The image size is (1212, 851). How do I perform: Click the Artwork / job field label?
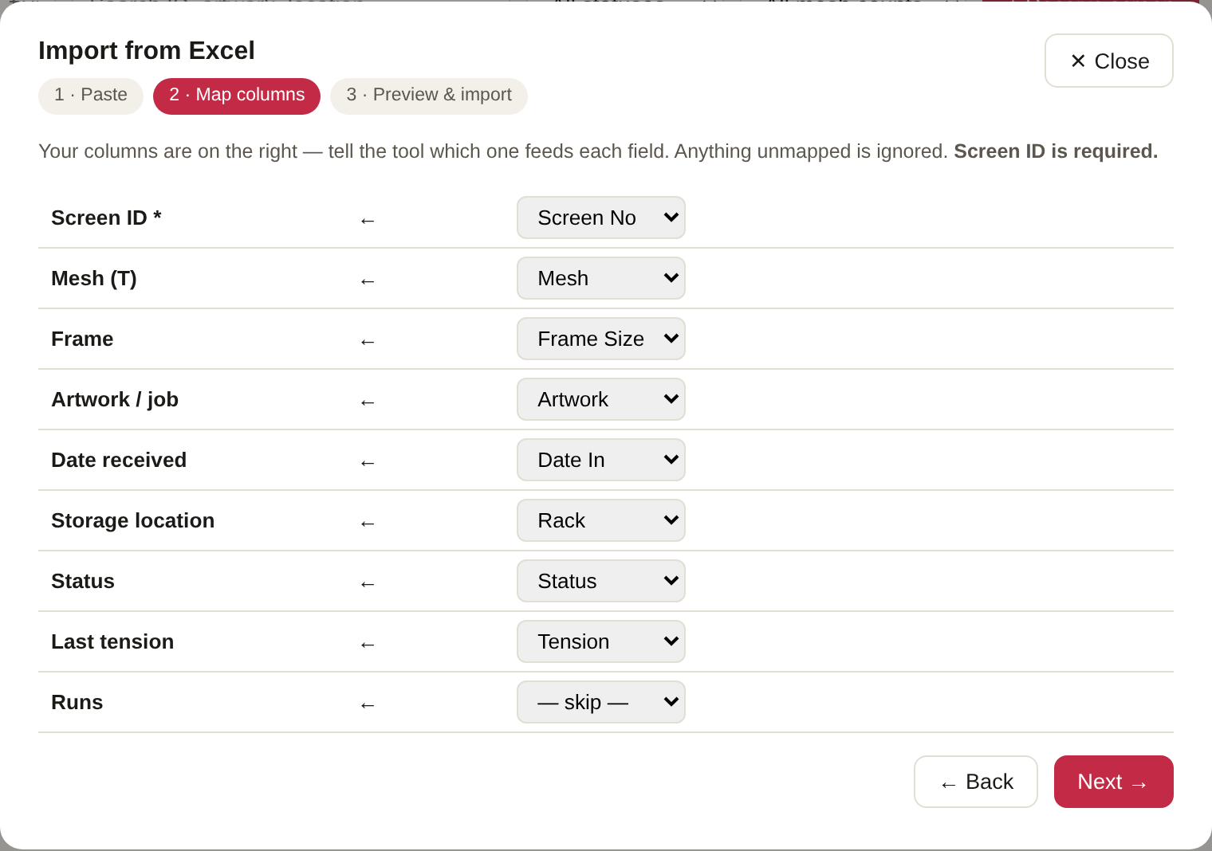tap(115, 399)
